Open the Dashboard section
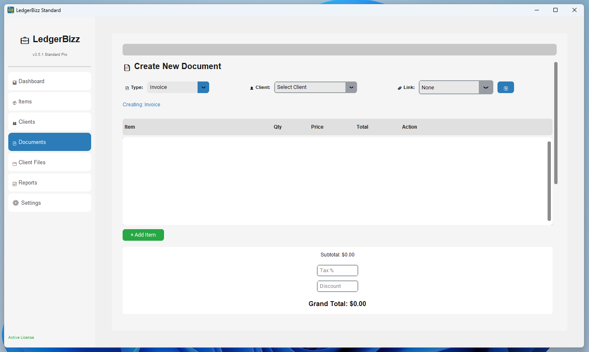 click(50, 81)
